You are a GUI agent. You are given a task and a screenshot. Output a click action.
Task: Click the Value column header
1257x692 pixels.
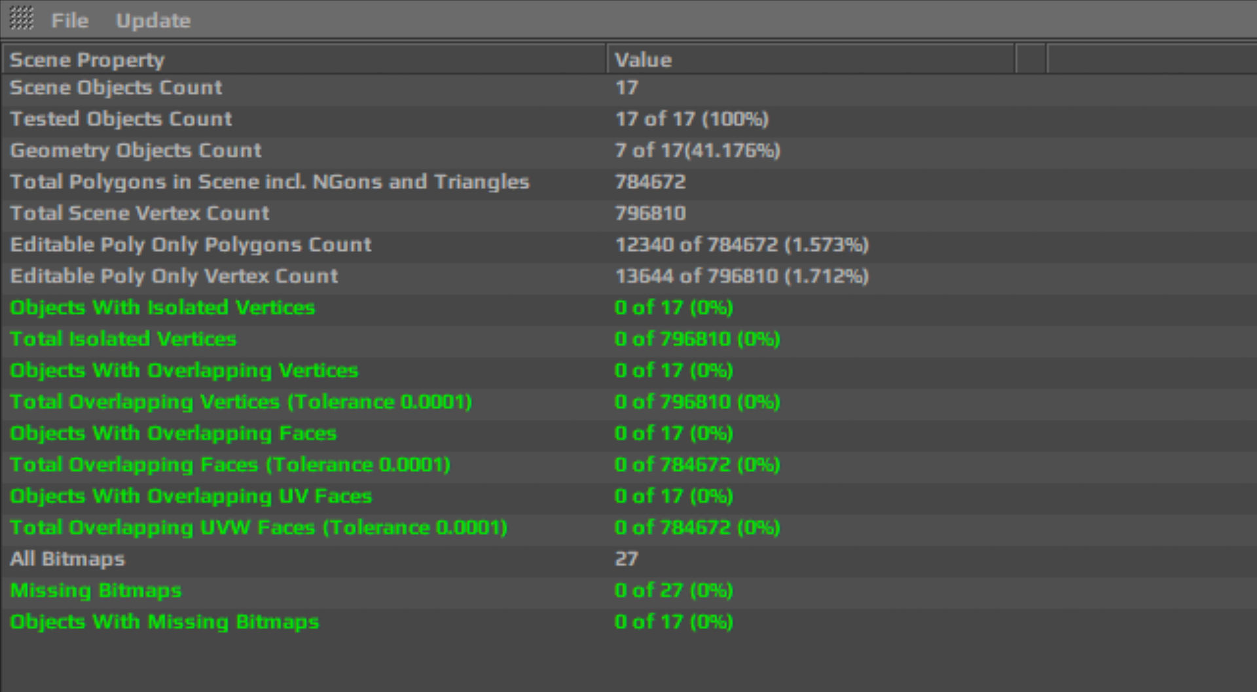coord(811,60)
